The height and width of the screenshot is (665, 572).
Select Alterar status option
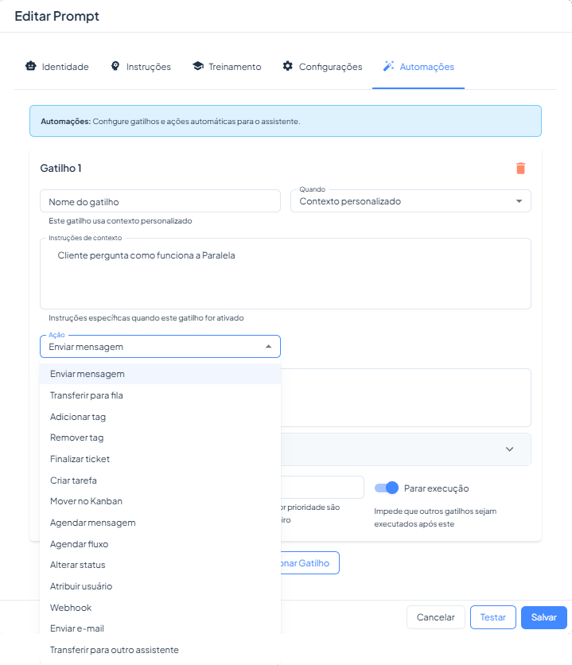pos(160,565)
